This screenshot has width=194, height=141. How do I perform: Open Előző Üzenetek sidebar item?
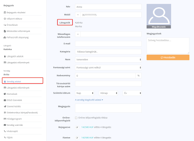pyautogui.click(x=14, y=100)
